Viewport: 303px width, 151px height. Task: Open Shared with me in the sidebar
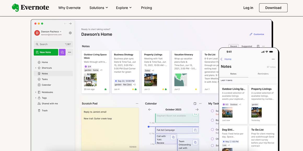[x=48, y=103]
